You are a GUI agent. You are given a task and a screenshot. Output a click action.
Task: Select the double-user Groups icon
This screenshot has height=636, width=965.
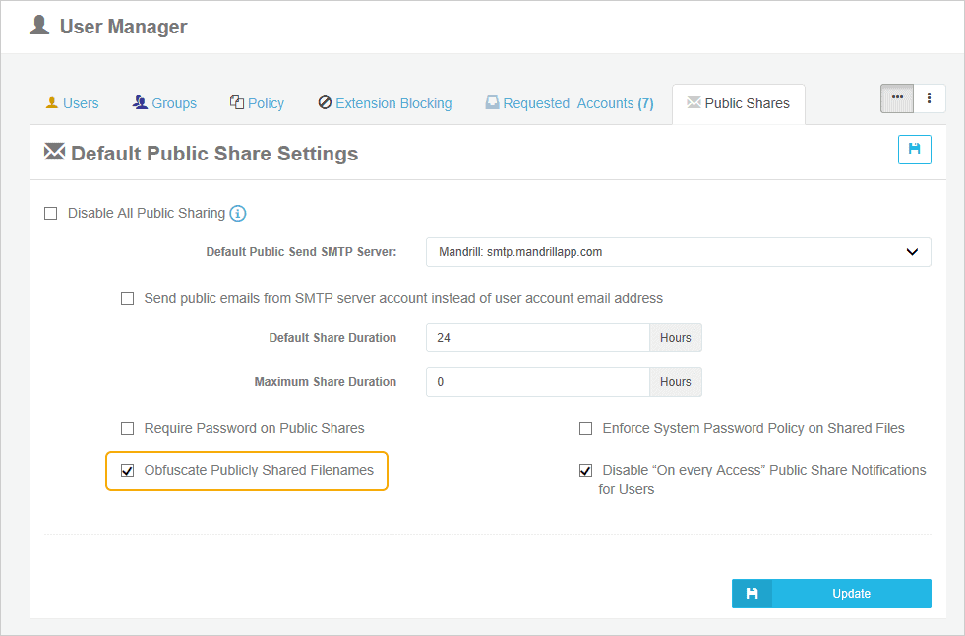pyautogui.click(x=139, y=102)
